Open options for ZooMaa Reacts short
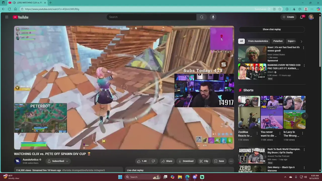322x181 pixels. [x=257, y=133]
